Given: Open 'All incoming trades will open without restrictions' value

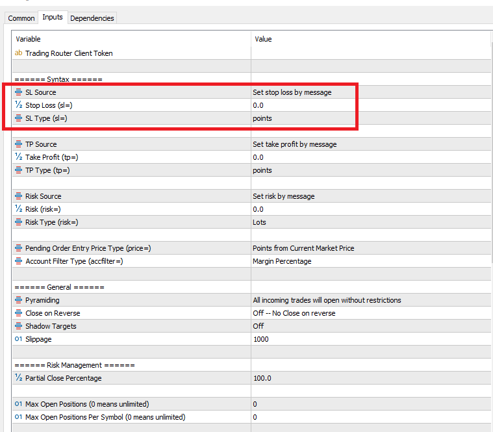Looking at the screenshot, I should pyautogui.click(x=371, y=300).
